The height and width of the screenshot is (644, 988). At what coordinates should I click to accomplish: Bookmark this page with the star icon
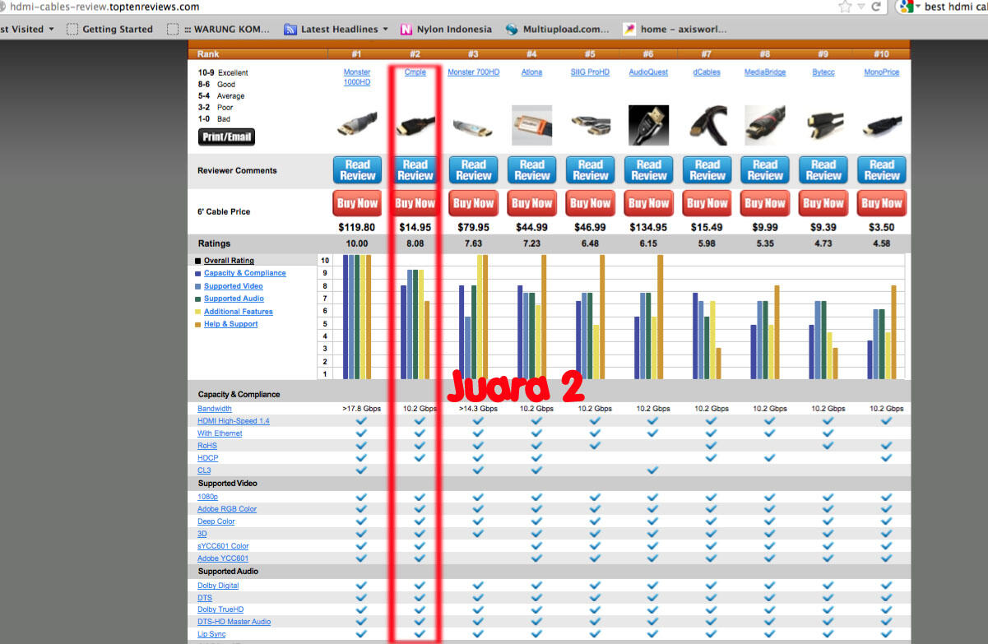click(x=845, y=7)
